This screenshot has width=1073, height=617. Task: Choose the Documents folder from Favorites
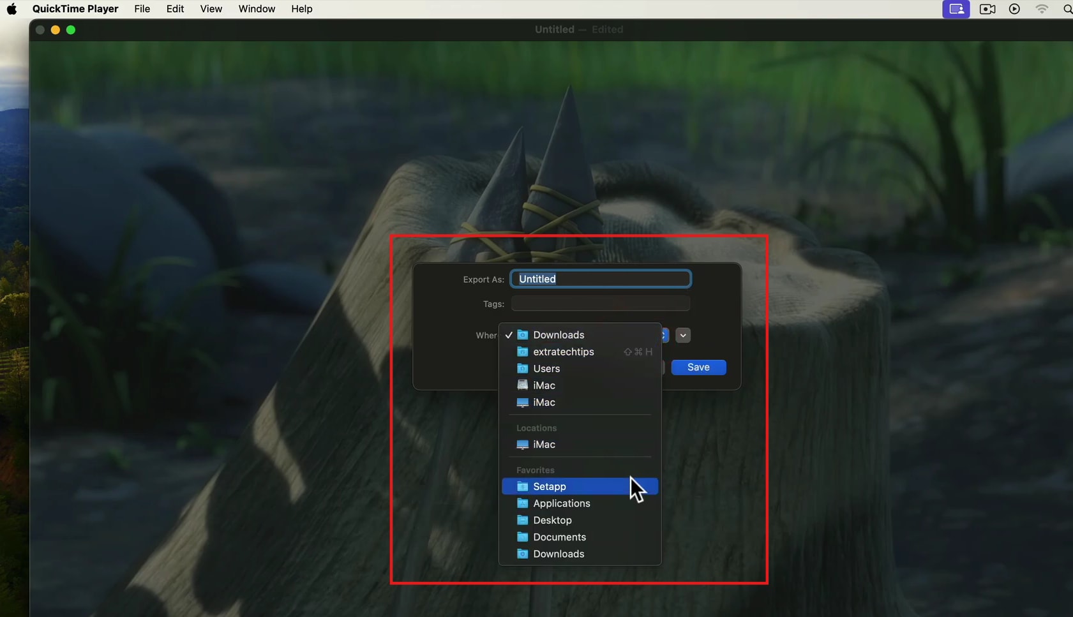pyautogui.click(x=580, y=537)
